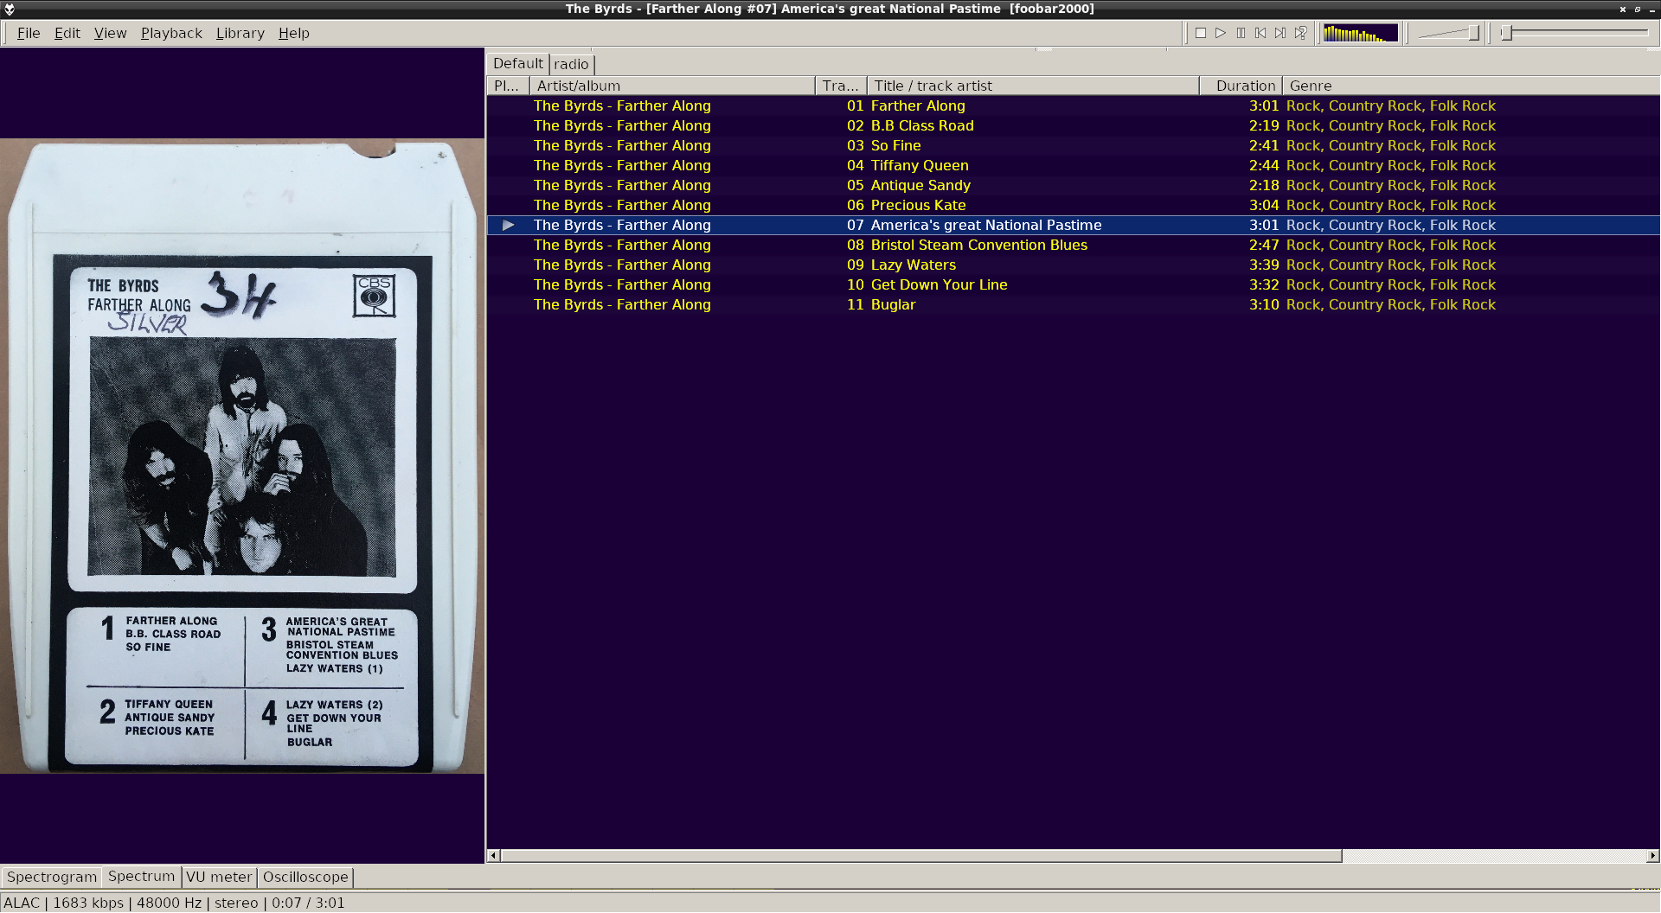Select track 06 Precious Kate
The height and width of the screenshot is (913, 1661).
point(1073,205)
